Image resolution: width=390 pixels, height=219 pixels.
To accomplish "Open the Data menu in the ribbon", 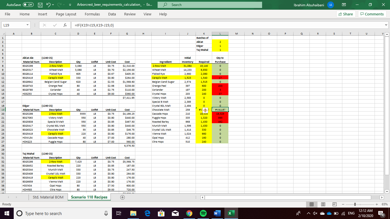I will point(112,14).
